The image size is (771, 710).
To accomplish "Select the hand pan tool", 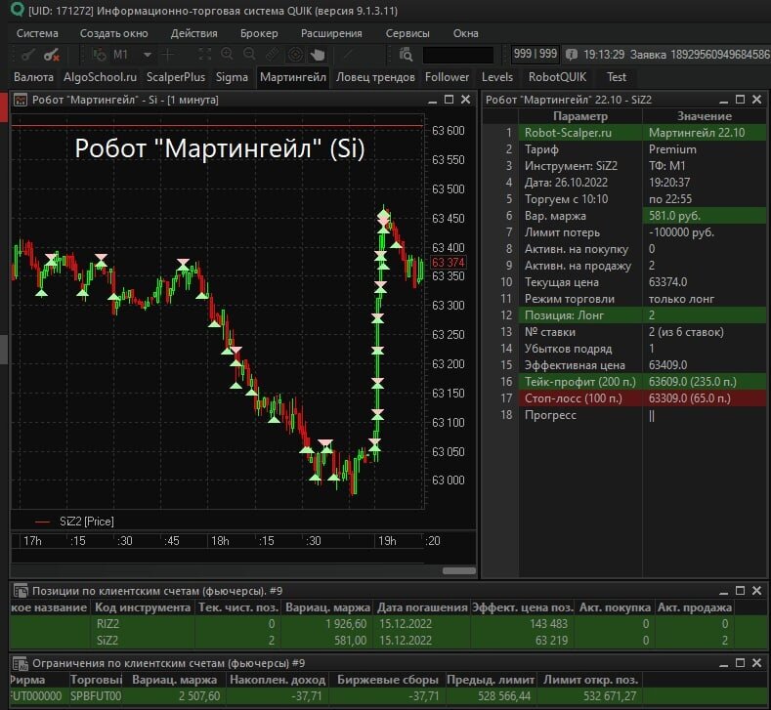I will pyautogui.click(x=318, y=55).
